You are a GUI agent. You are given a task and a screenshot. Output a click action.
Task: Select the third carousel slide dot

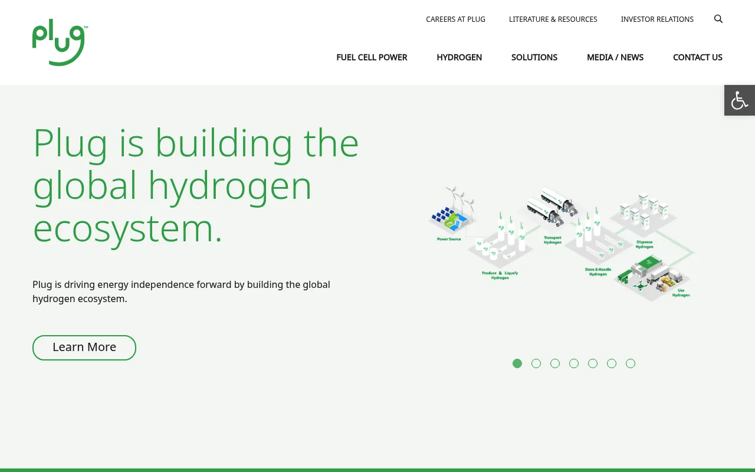(555, 363)
